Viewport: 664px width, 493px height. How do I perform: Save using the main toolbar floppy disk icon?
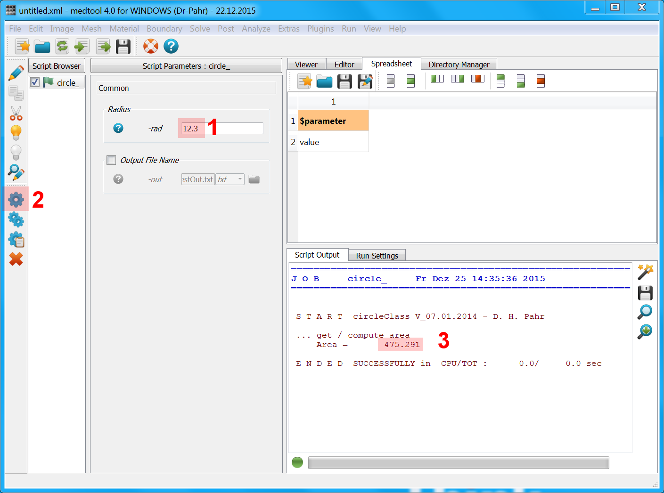pos(123,46)
